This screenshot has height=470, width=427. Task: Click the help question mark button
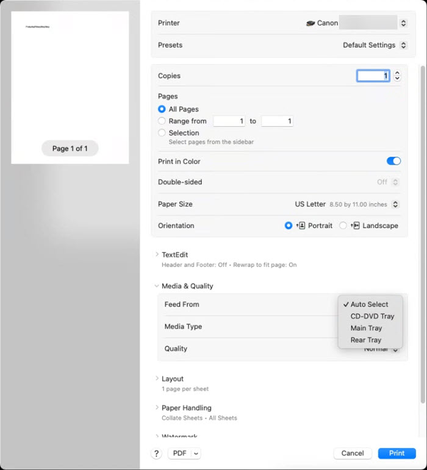coord(157,453)
